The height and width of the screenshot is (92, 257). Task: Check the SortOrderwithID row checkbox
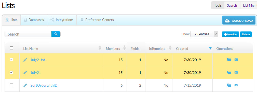coord(11,85)
